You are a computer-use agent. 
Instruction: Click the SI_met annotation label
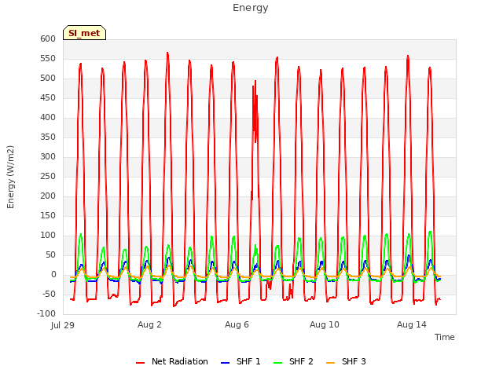(84, 33)
